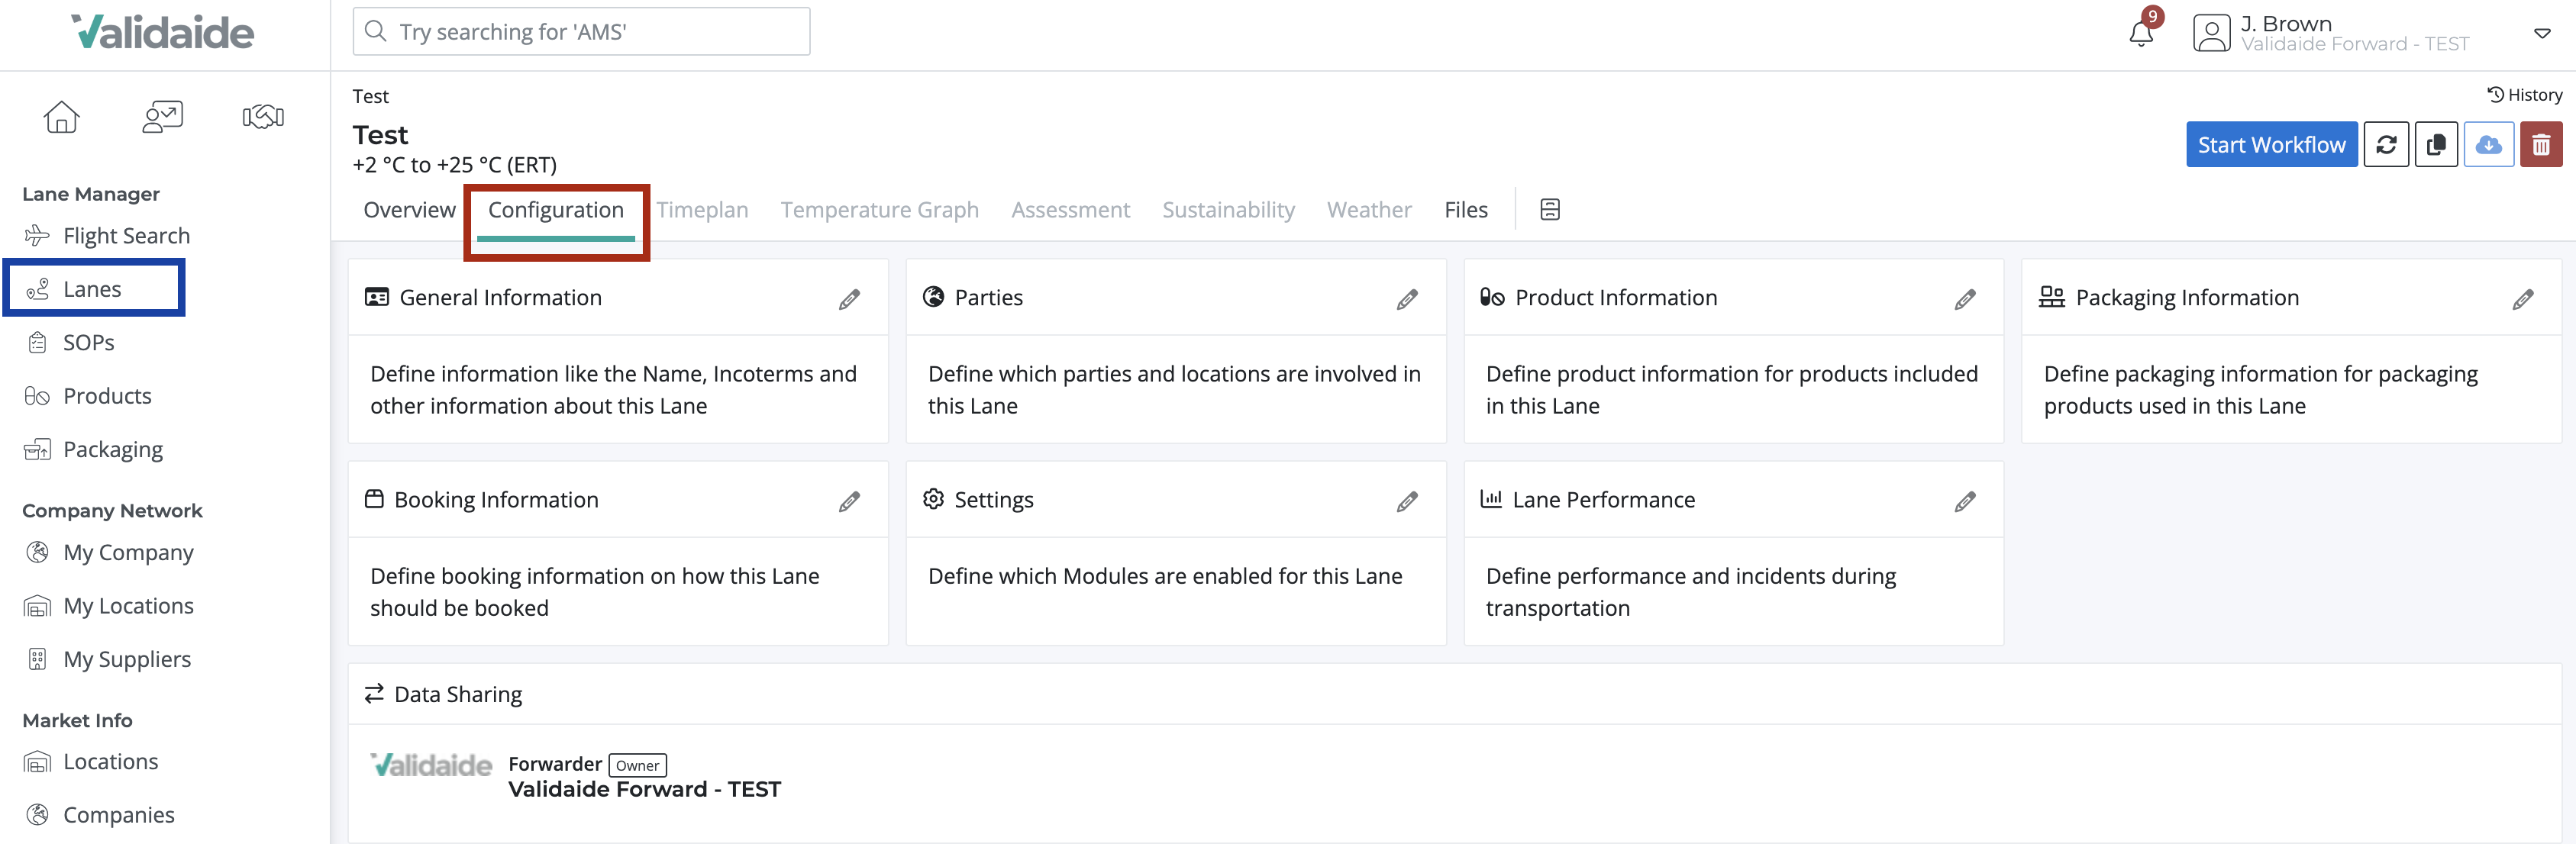2576x844 pixels.
Task: Open the handshake partners icon
Action: click(x=263, y=117)
